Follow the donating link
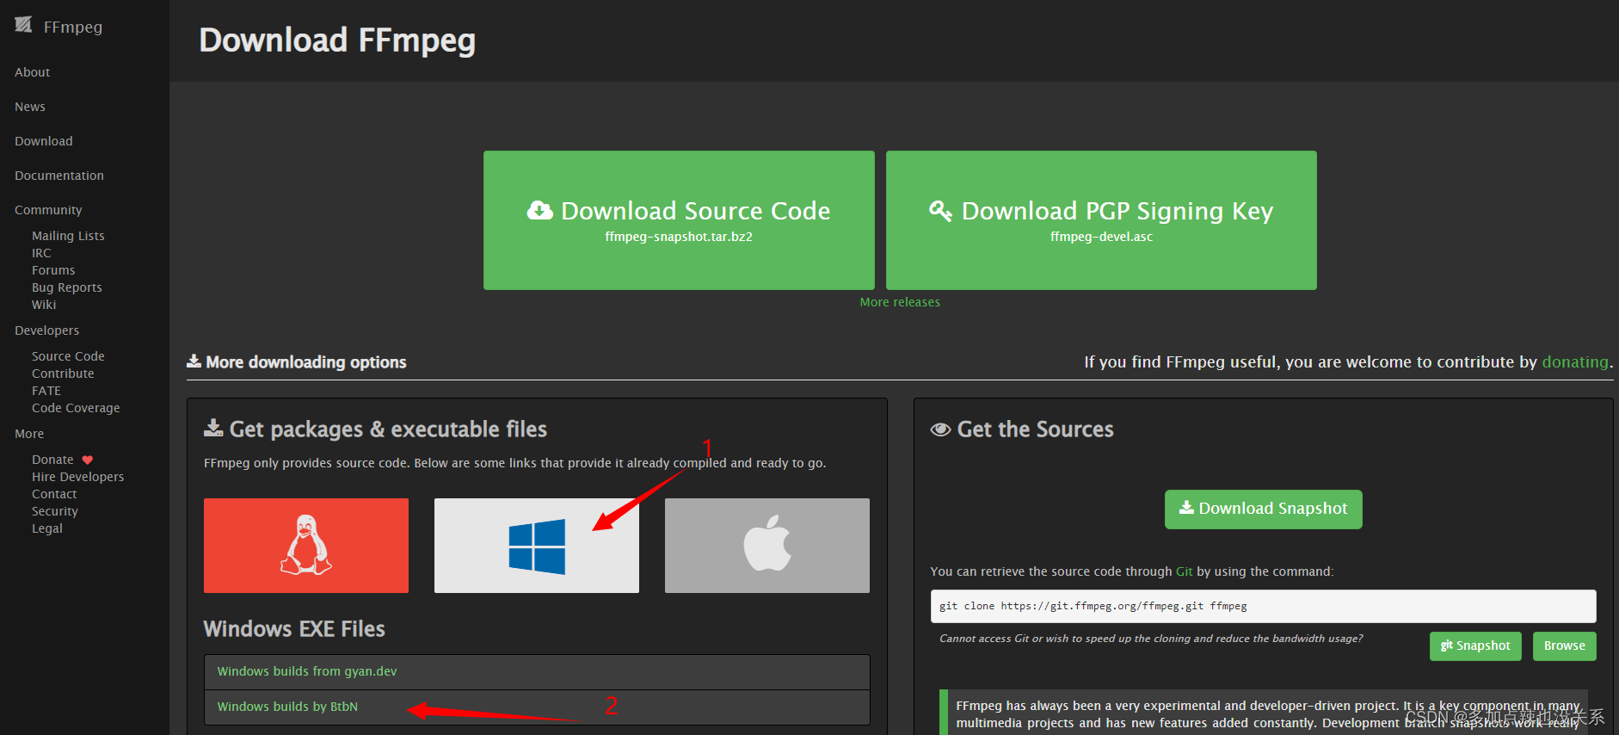Screen dimensions: 1619x735 point(1574,362)
